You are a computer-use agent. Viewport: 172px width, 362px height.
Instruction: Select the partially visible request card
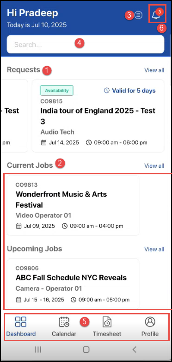coord(14,116)
